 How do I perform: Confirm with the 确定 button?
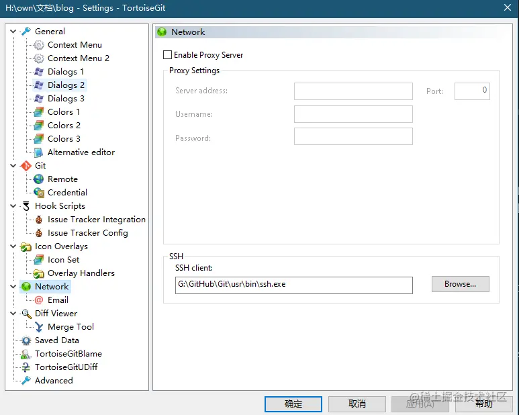point(293,404)
